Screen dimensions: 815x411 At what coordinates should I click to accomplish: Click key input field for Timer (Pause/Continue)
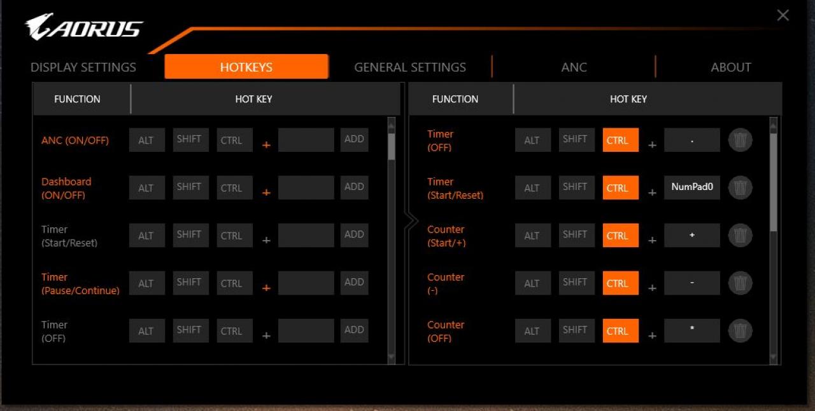306,283
